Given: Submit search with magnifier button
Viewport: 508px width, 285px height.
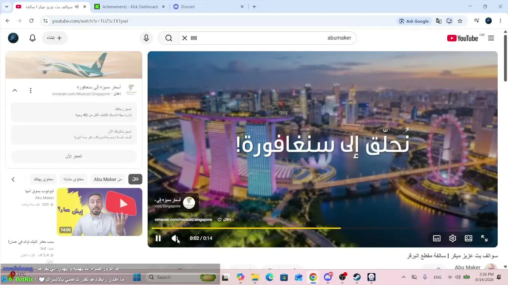Looking at the screenshot, I should [169, 38].
